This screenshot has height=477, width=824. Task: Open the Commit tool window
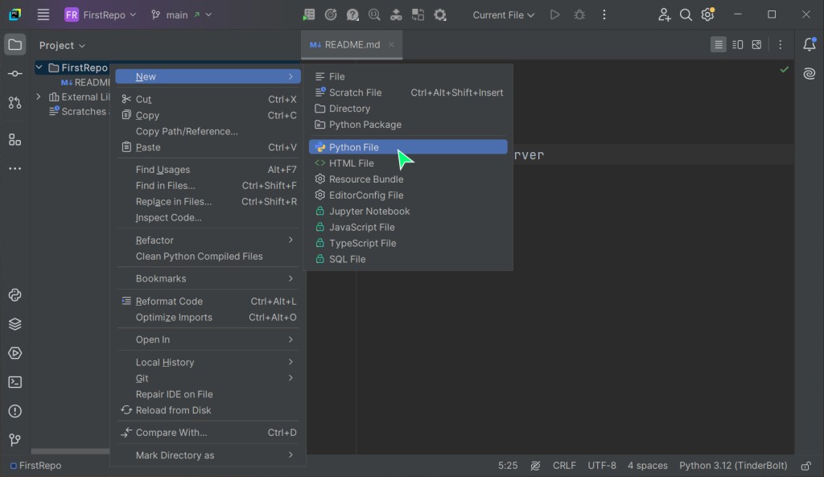point(14,74)
